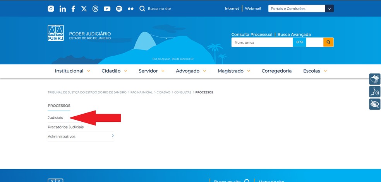
Task: Open the Busca Avançada link
Action: pos(294,34)
